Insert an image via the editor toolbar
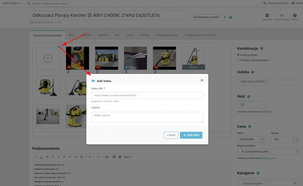This screenshot has width=303, height=186. coord(114,157)
